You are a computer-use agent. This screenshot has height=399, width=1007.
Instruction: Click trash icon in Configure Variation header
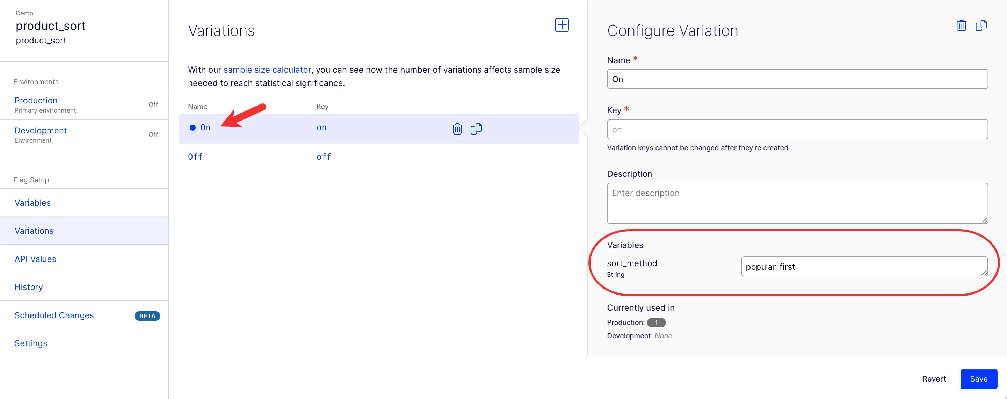962,26
